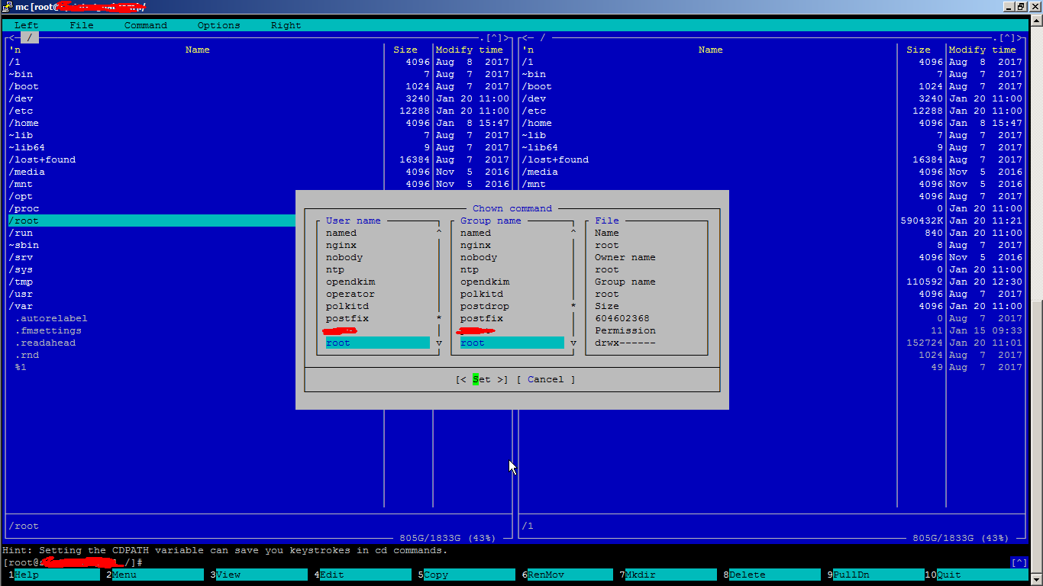Select user 'ntp' in User name list

coord(335,269)
